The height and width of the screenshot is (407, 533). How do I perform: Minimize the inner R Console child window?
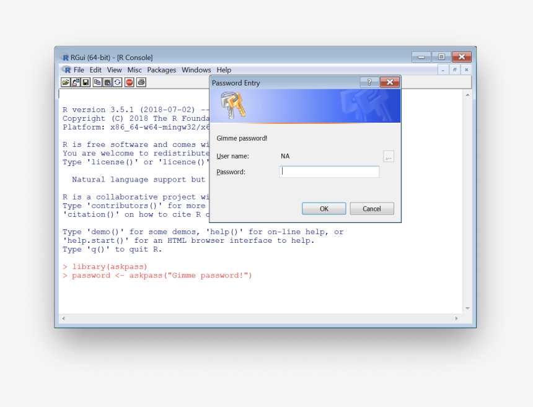[443, 70]
